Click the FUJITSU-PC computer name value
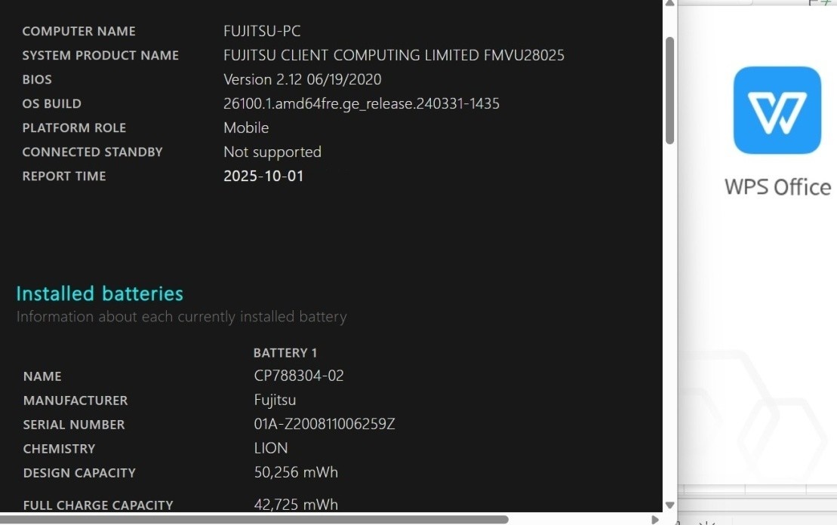The image size is (837, 525). [x=262, y=31]
